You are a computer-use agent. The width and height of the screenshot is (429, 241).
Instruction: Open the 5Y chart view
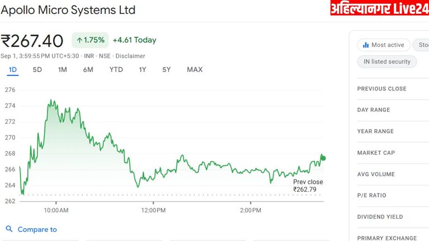(166, 70)
